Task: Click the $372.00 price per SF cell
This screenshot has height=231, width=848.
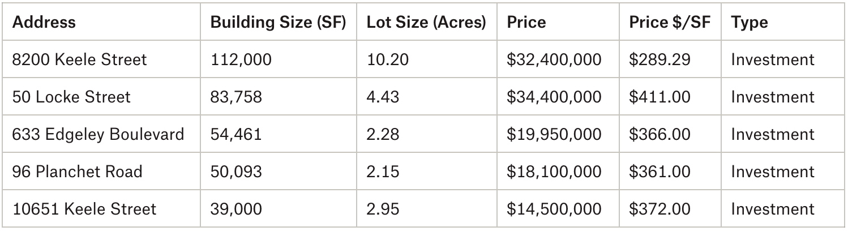Action: click(x=659, y=209)
